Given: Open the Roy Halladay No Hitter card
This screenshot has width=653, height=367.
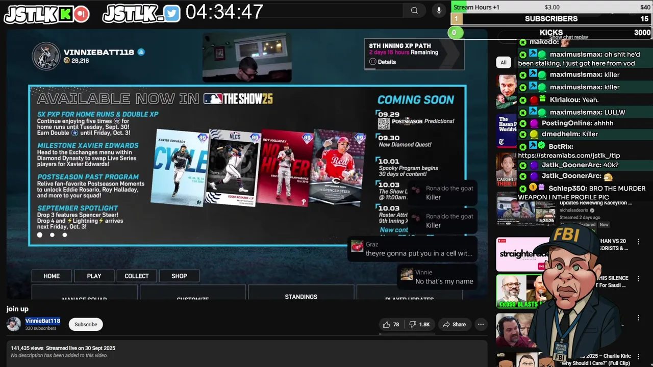Looking at the screenshot, I should (285, 167).
